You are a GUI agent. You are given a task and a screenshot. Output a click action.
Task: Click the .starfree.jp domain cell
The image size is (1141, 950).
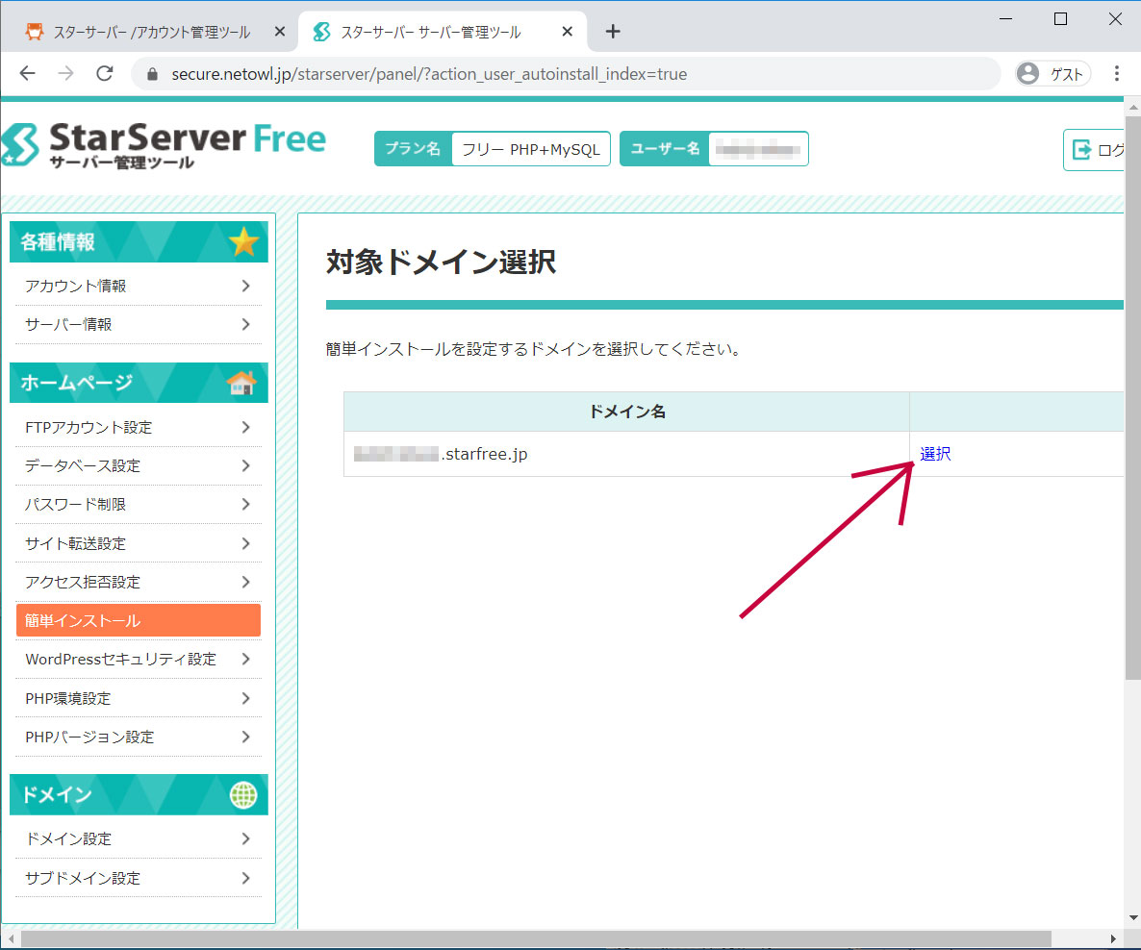[x=626, y=454]
